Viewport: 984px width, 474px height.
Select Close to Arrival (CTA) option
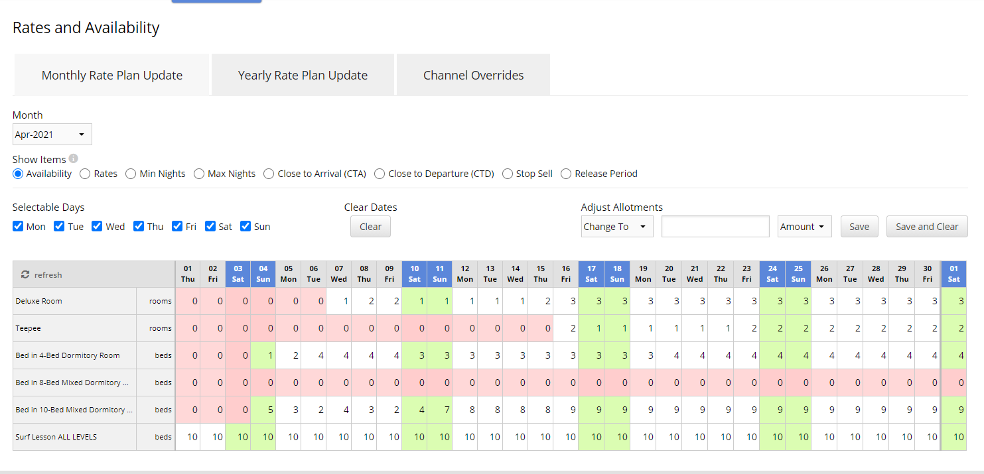pos(269,174)
